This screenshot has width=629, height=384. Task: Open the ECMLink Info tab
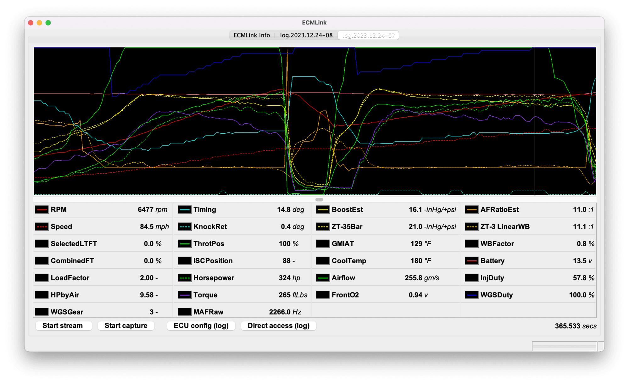pos(252,35)
